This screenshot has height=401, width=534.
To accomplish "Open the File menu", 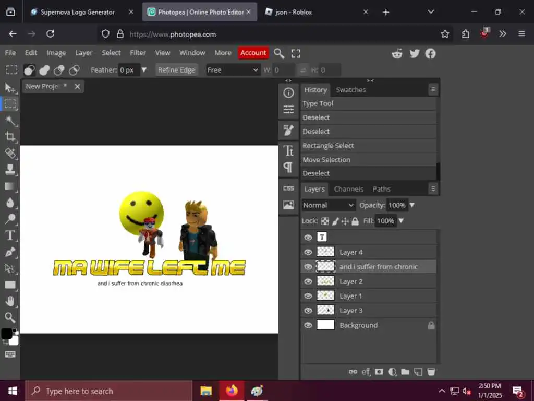I will pyautogui.click(x=10, y=53).
